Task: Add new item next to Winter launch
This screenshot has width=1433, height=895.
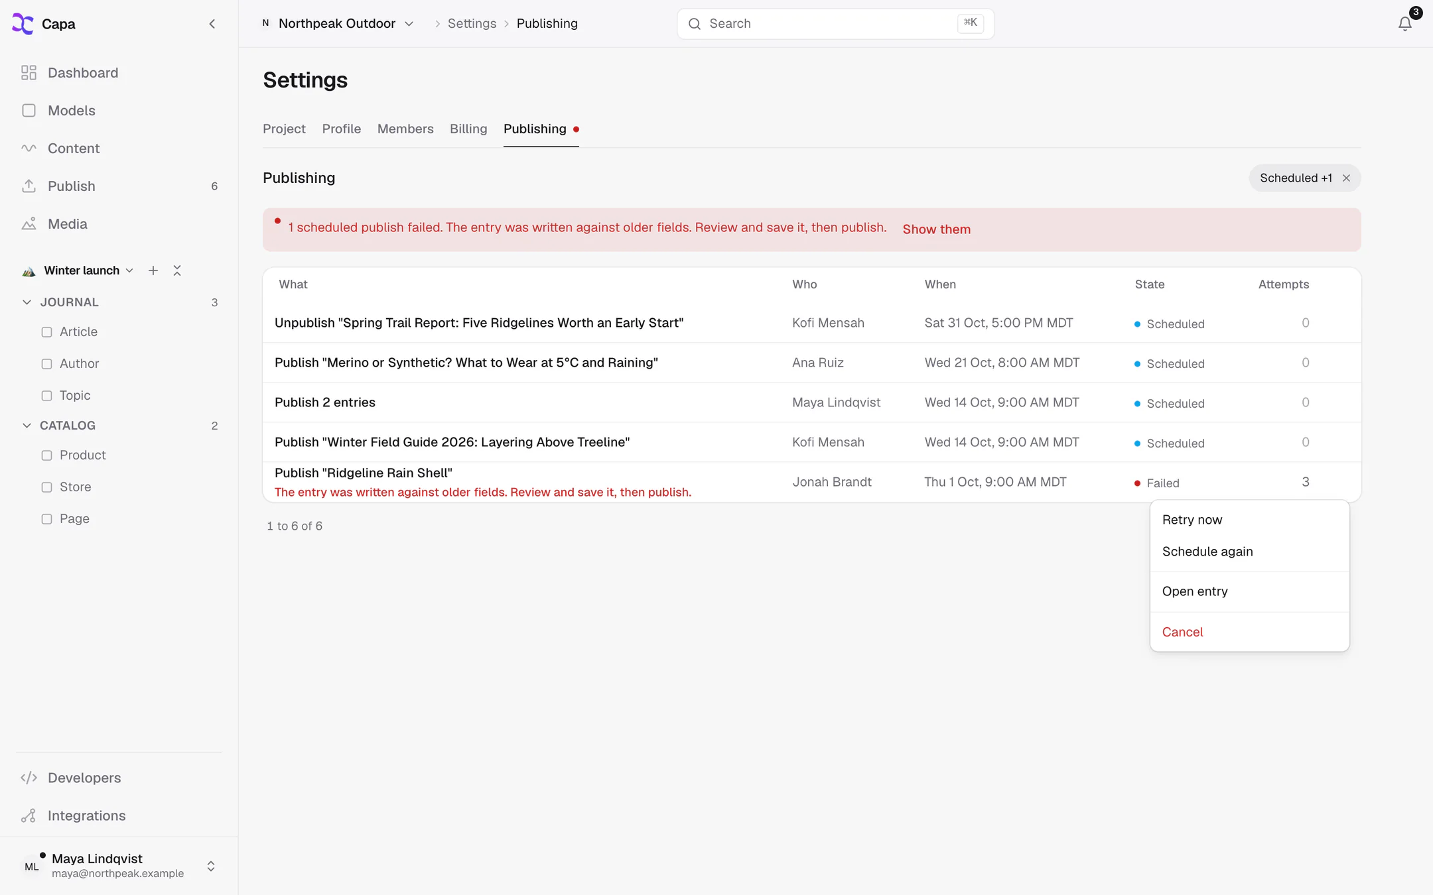Action: click(x=153, y=270)
